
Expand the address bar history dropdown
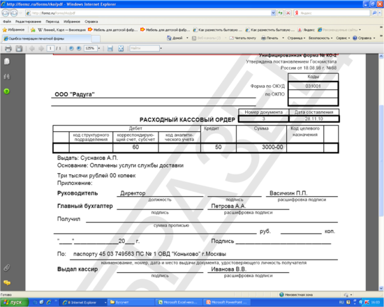273,13
